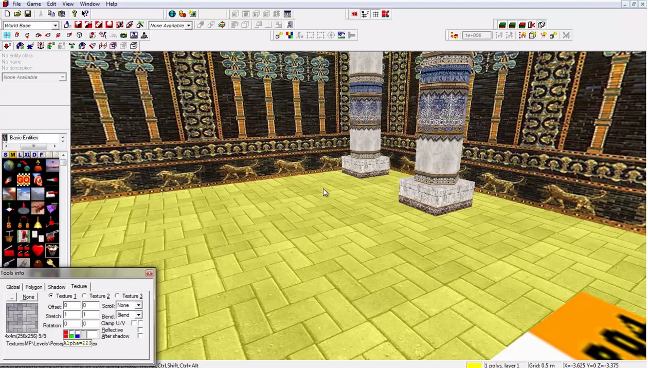The width and height of the screenshot is (648, 368).
Task: Switch to the Polygon tab
Action: [x=34, y=287]
